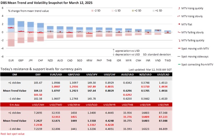
Task: Click the green Spot correcting from MTV marker
Action: (x=179, y=64)
